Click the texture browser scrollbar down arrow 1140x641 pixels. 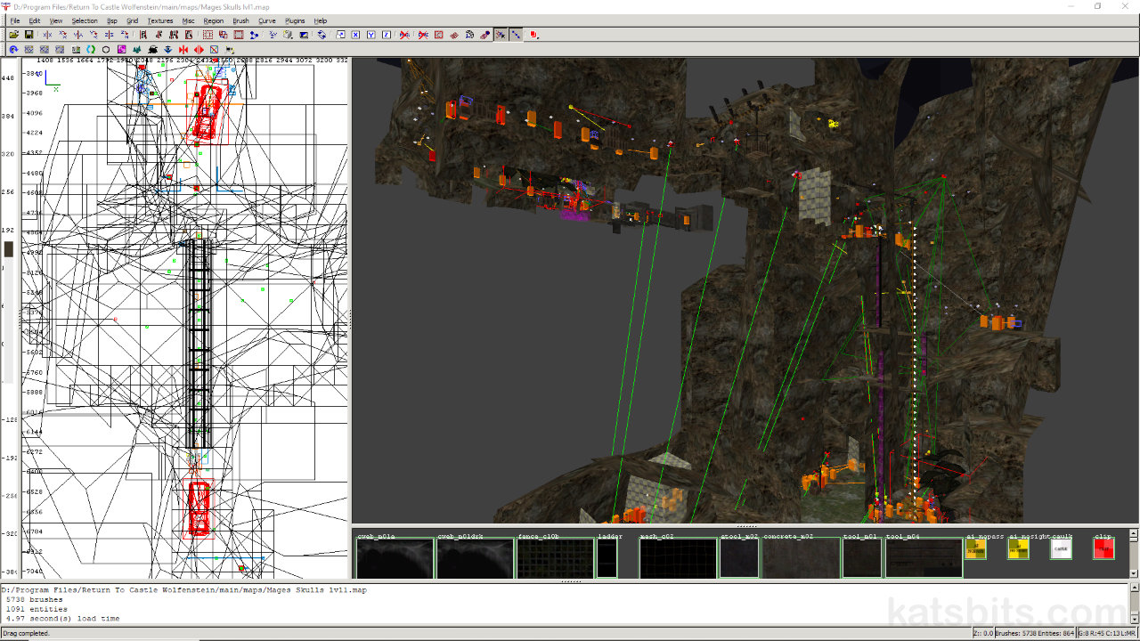1134,573
